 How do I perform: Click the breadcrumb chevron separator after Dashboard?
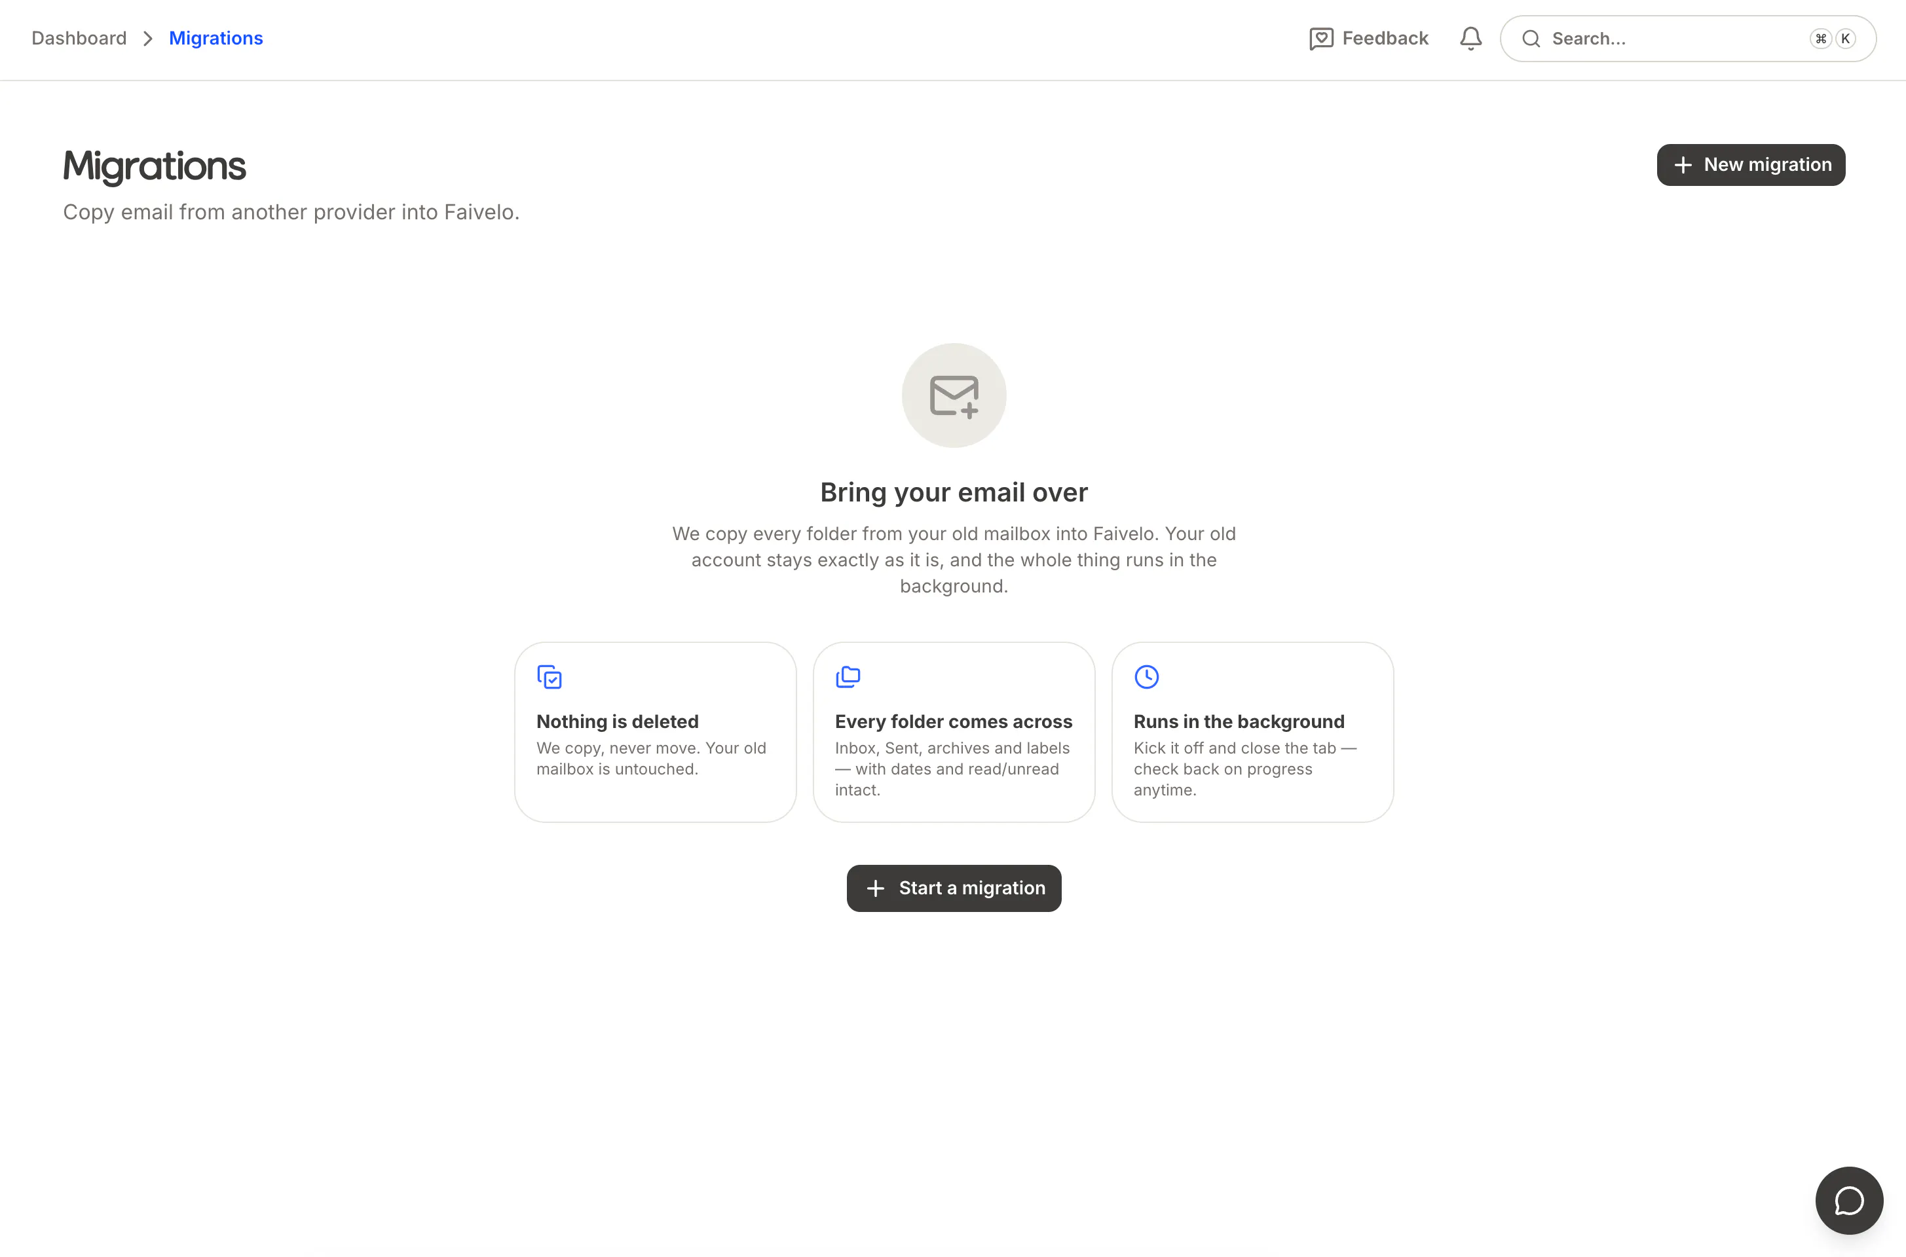tap(147, 39)
